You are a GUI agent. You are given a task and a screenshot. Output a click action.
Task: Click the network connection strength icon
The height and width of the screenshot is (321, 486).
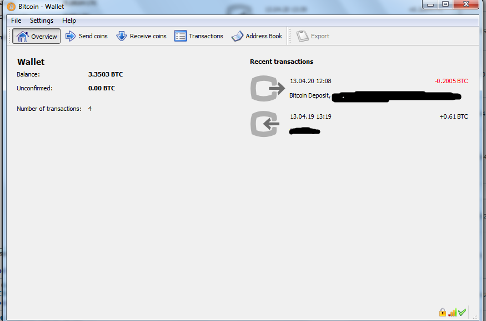[x=452, y=312]
